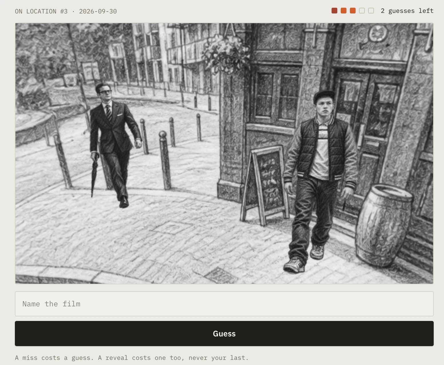Viewport: 444px width, 365px height.
Task: Click the fourth empty guess indicator
Action: 362,11
